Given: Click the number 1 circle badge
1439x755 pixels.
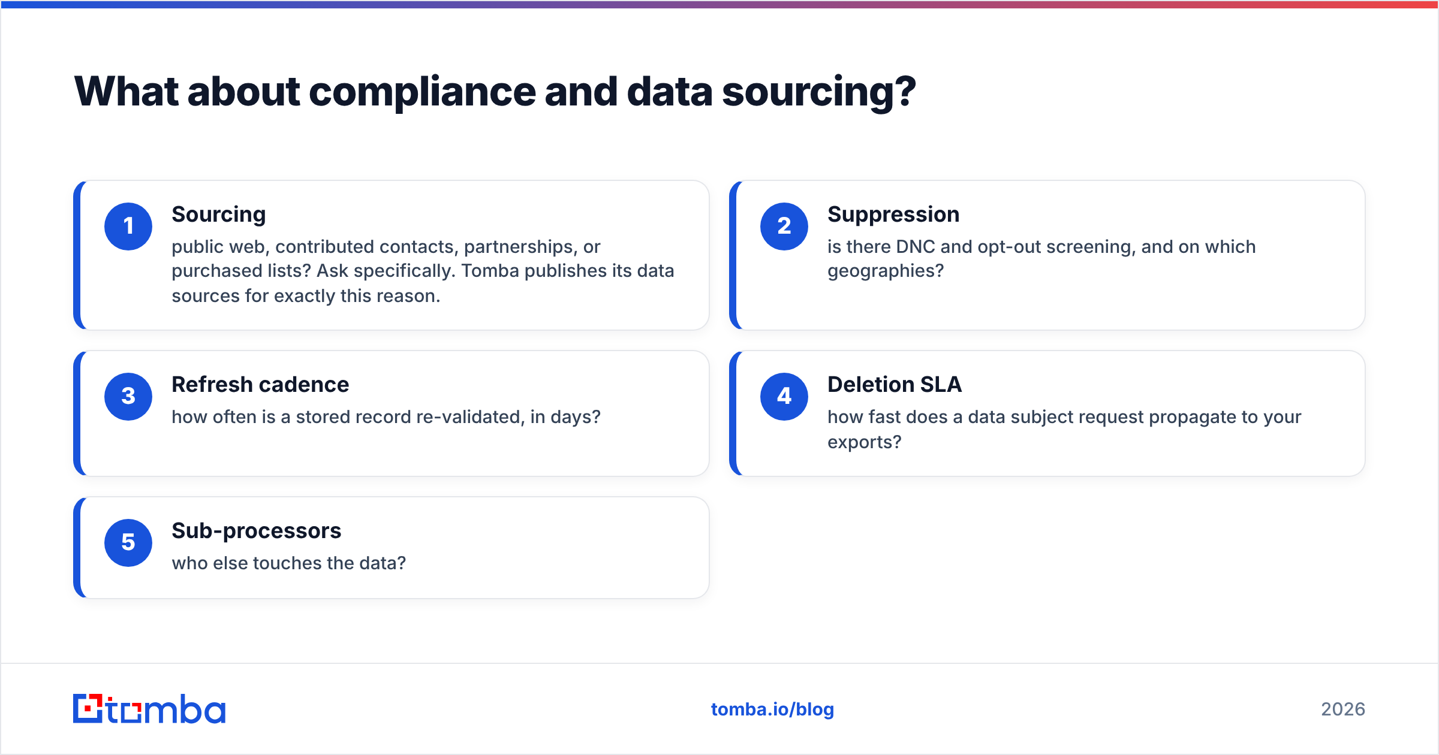Looking at the screenshot, I should [x=128, y=226].
